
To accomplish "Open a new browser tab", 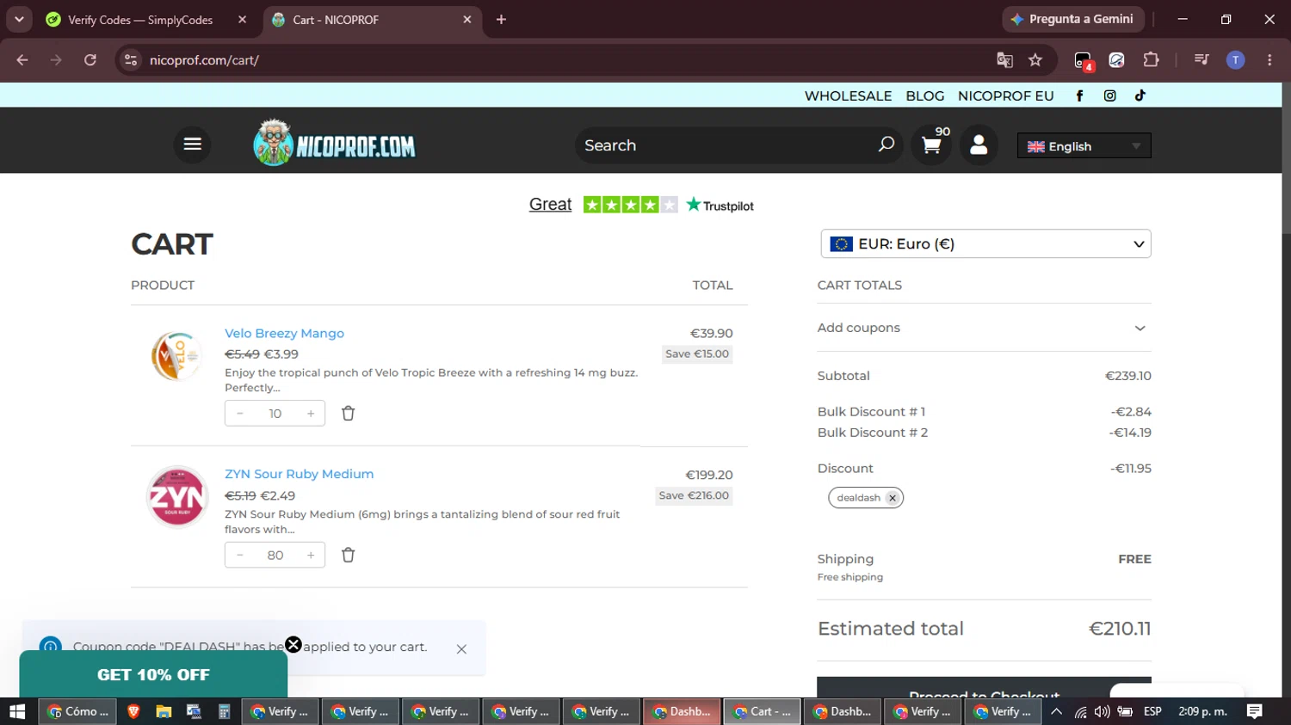I will [x=501, y=20].
